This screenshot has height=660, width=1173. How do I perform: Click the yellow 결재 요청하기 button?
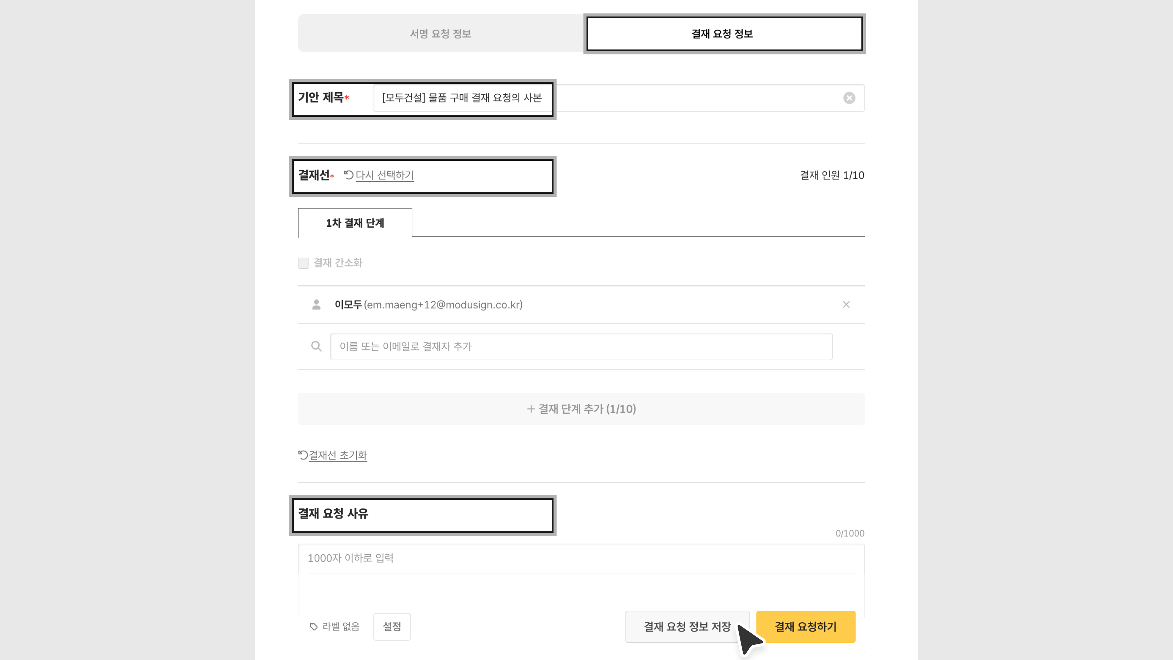(806, 626)
